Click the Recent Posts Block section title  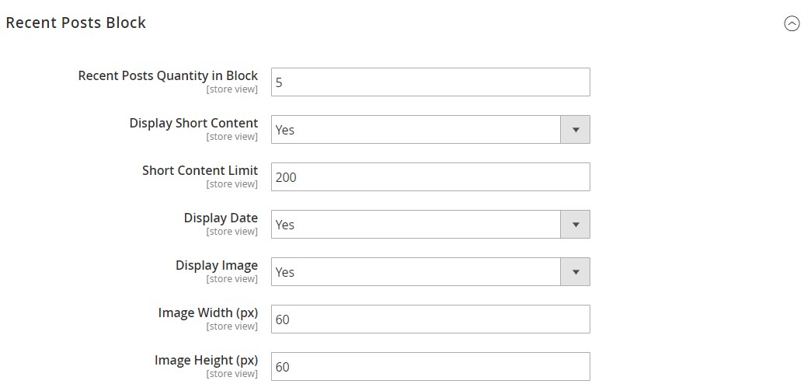pyautogui.click(x=76, y=23)
